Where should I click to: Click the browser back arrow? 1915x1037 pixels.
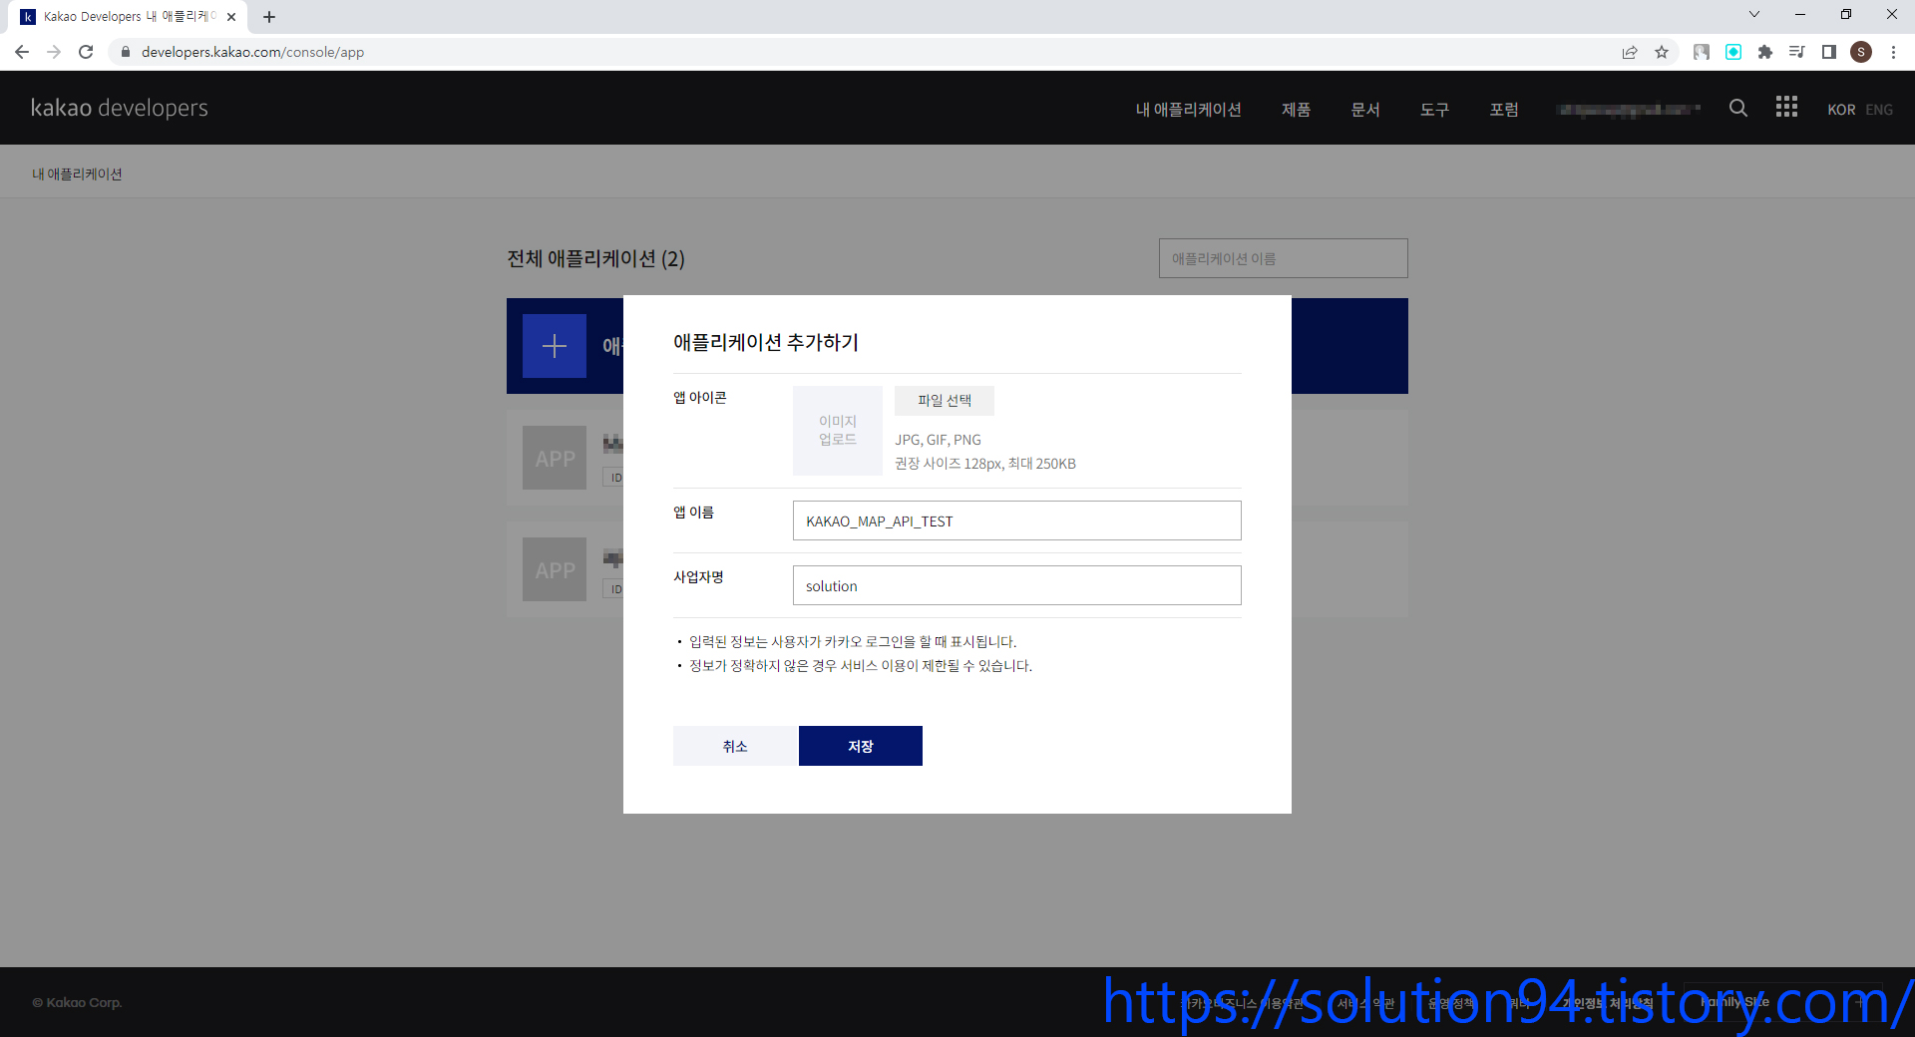[x=22, y=52]
